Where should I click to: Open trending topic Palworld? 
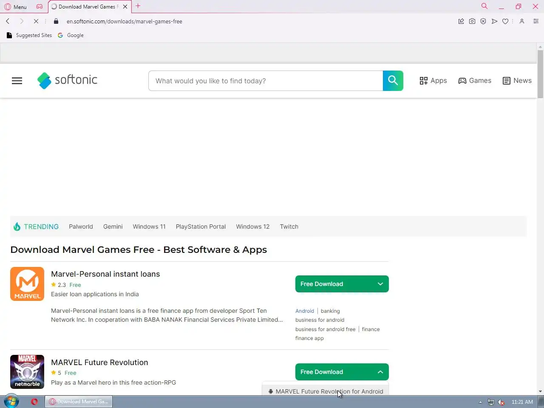pyautogui.click(x=81, y=227)
